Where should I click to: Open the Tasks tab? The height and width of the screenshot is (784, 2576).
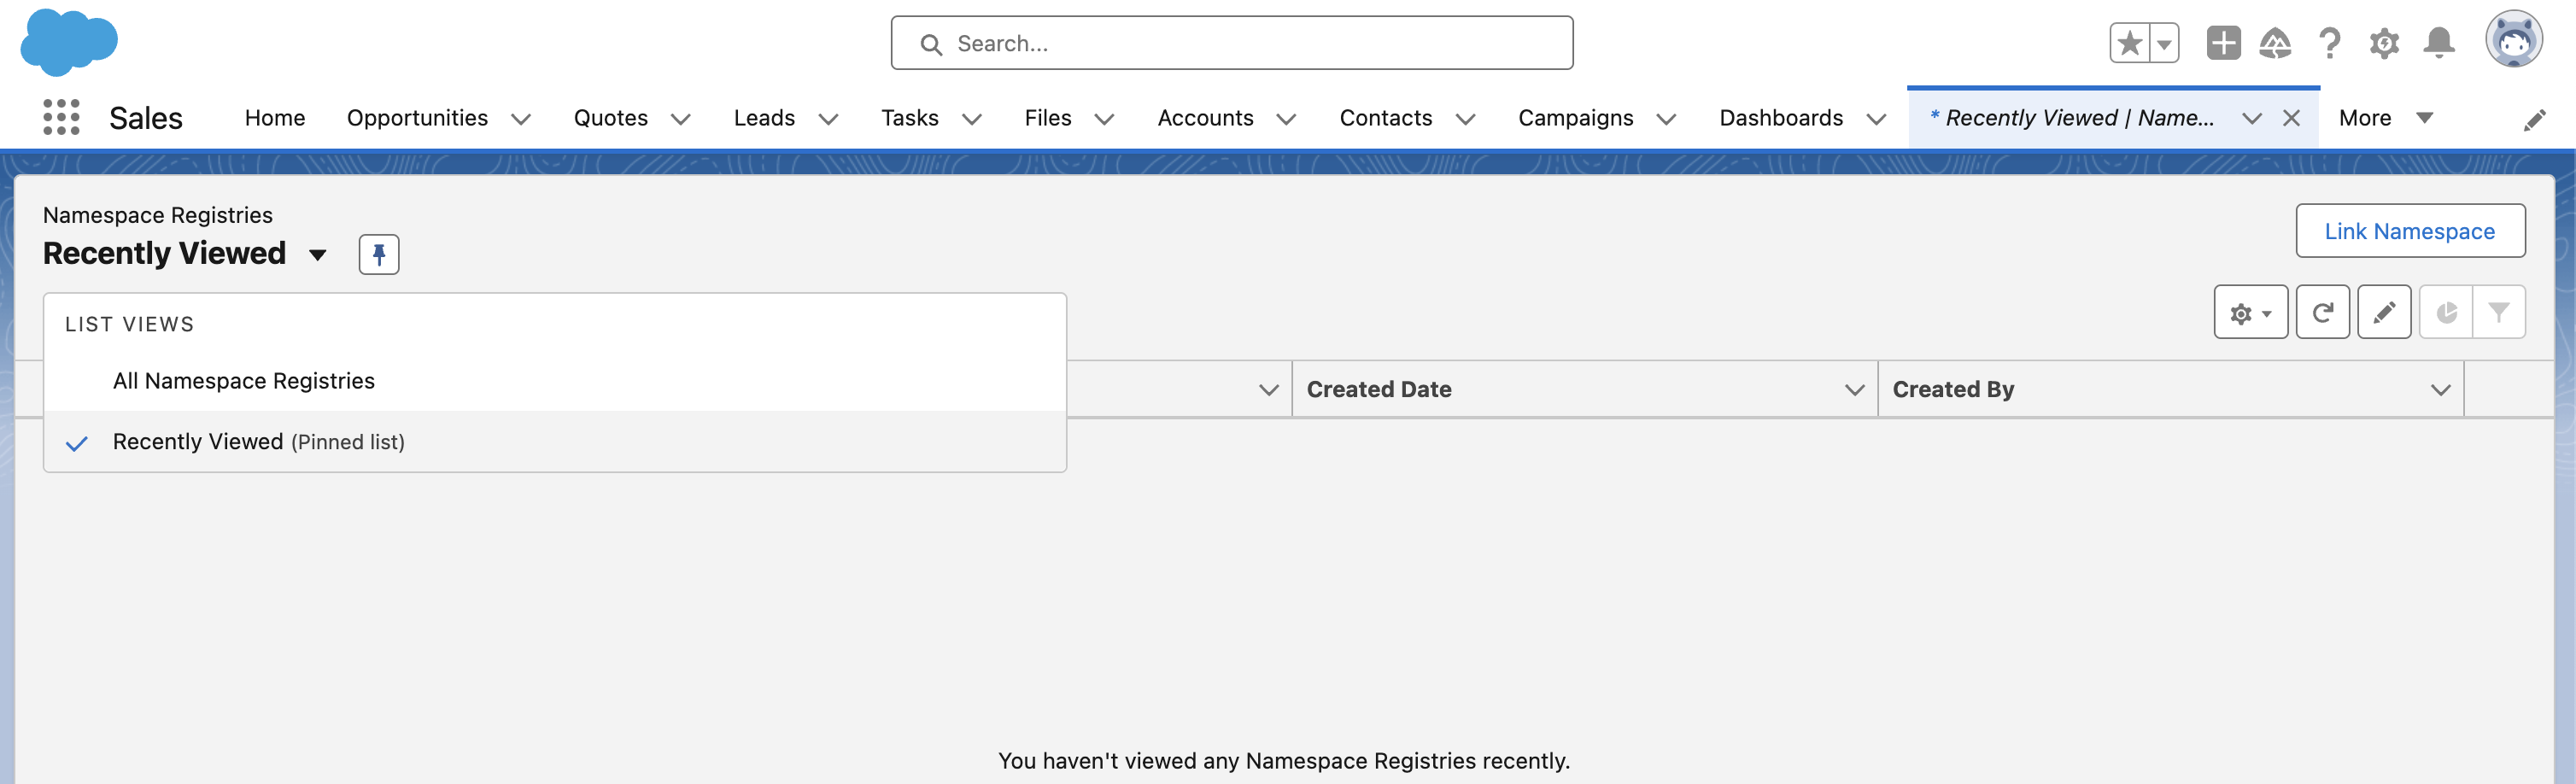coord(909,118)
